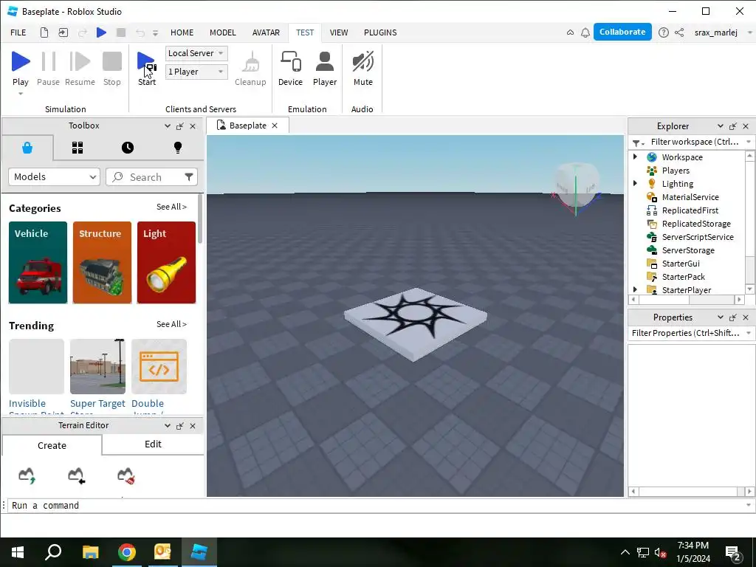756x567 pixels.
Task: Select the Toolbox Marketplace bag tab
Action: pos(27,148)
